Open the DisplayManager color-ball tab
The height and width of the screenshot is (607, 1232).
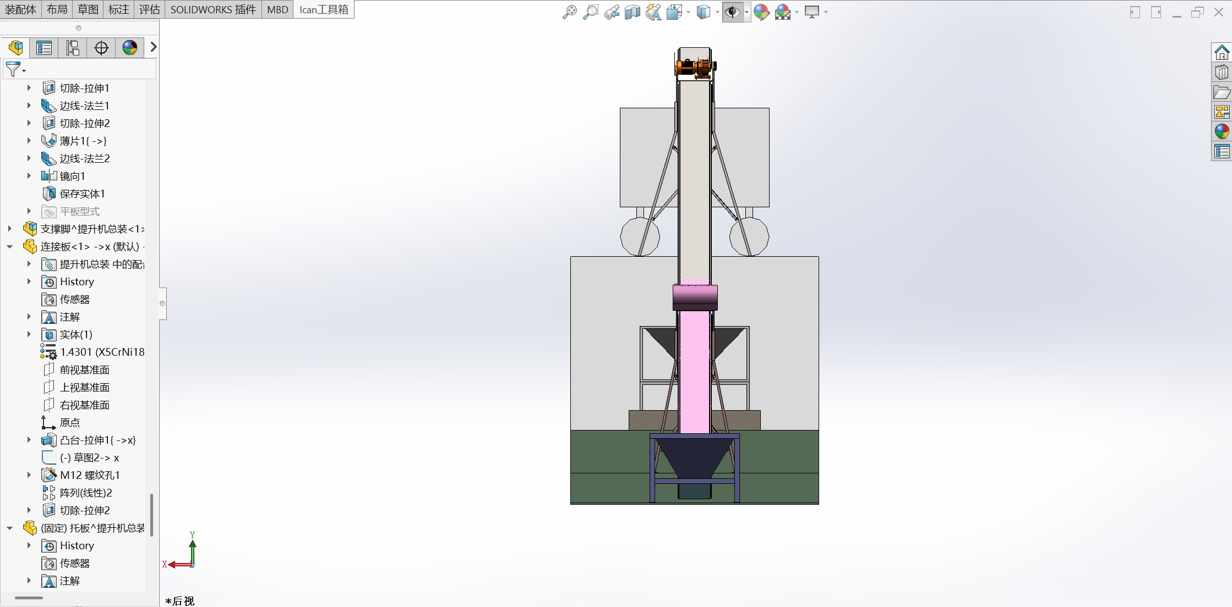pos(130,48)
